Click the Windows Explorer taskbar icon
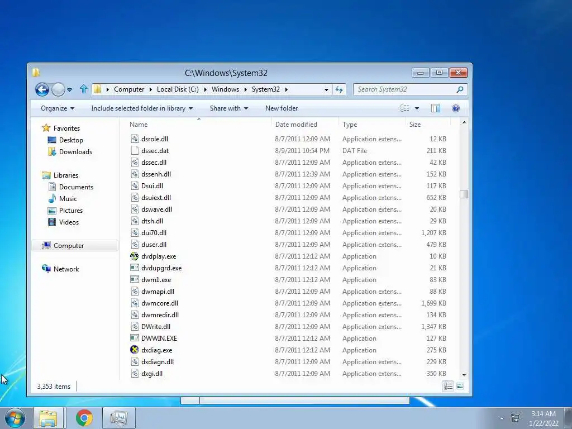Viewport: 572px width, 429px height. (x=48, y=418)
